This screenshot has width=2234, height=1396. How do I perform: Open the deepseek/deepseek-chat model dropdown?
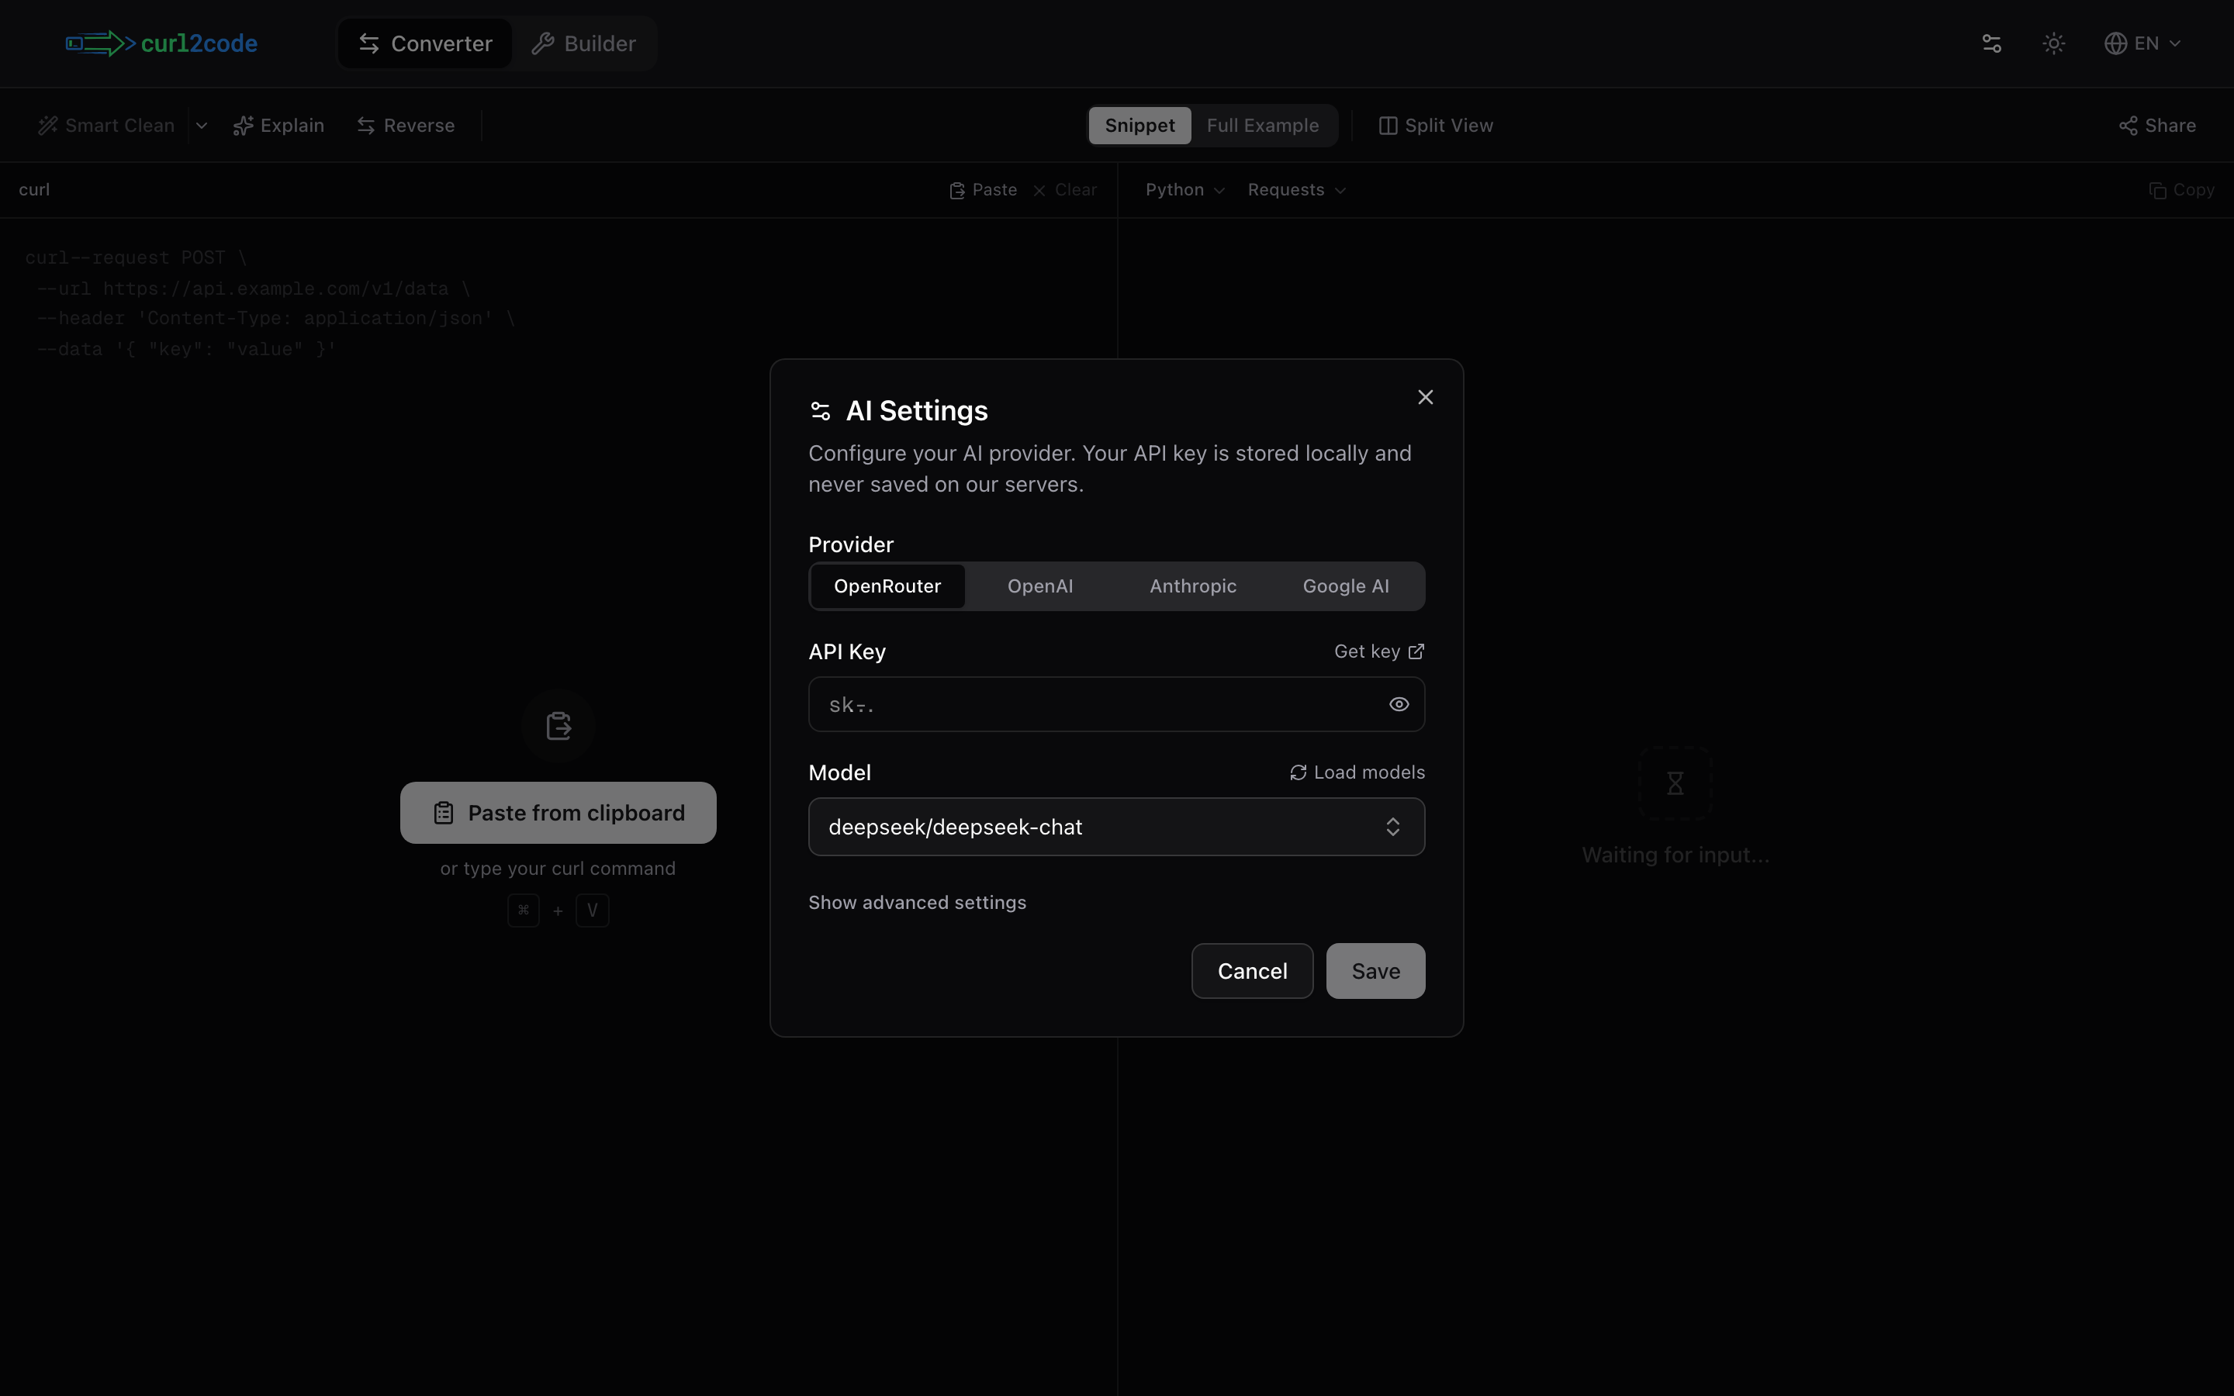coord(1116,826)
